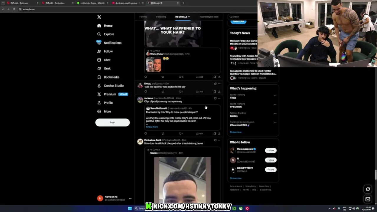The image size is (377, 212).
Task: Open options for Yildiz trend
Action: (275, 95)
